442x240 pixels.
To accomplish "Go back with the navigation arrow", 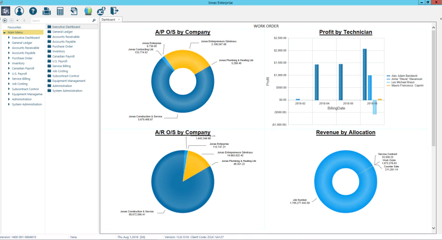I will tap(5, 21).
